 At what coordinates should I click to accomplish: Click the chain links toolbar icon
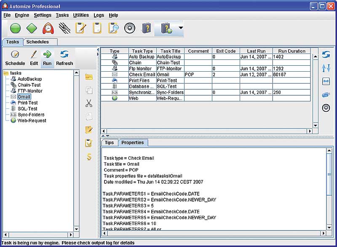(64, 28)
